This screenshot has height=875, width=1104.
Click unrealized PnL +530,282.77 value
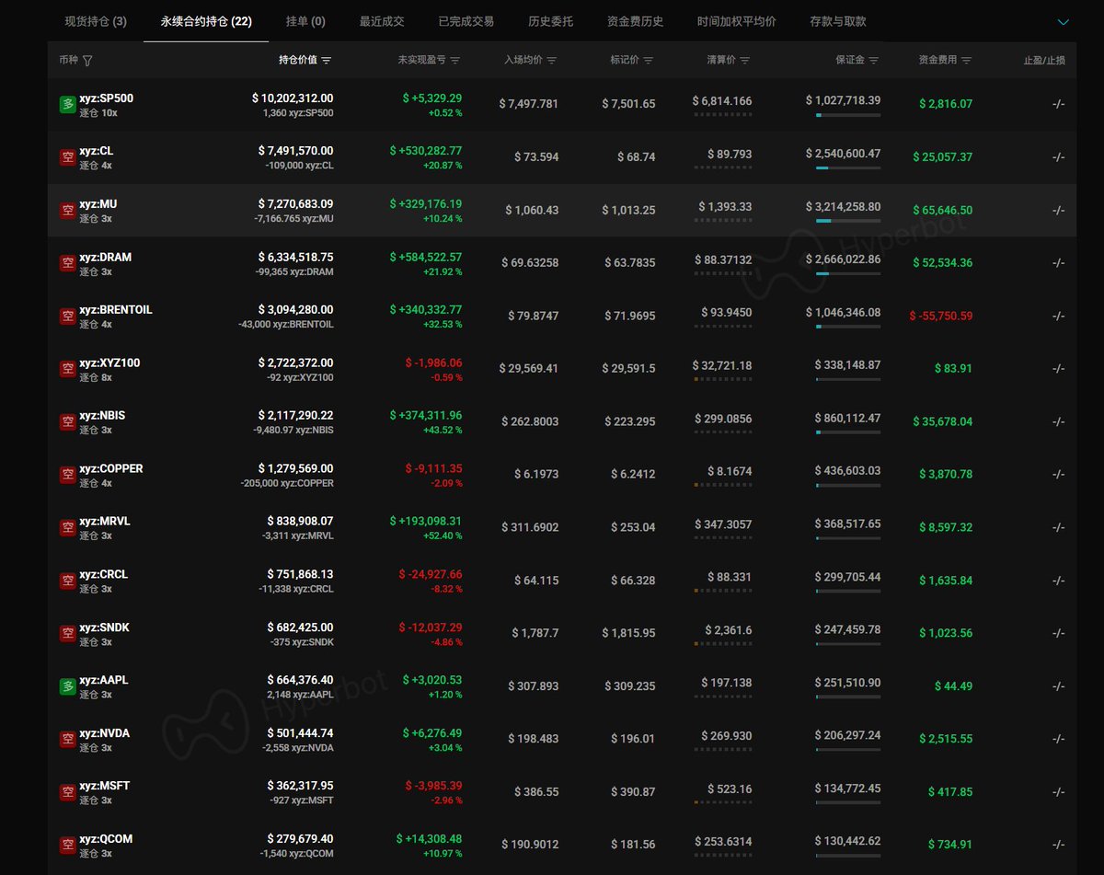[x=426, y=151]
